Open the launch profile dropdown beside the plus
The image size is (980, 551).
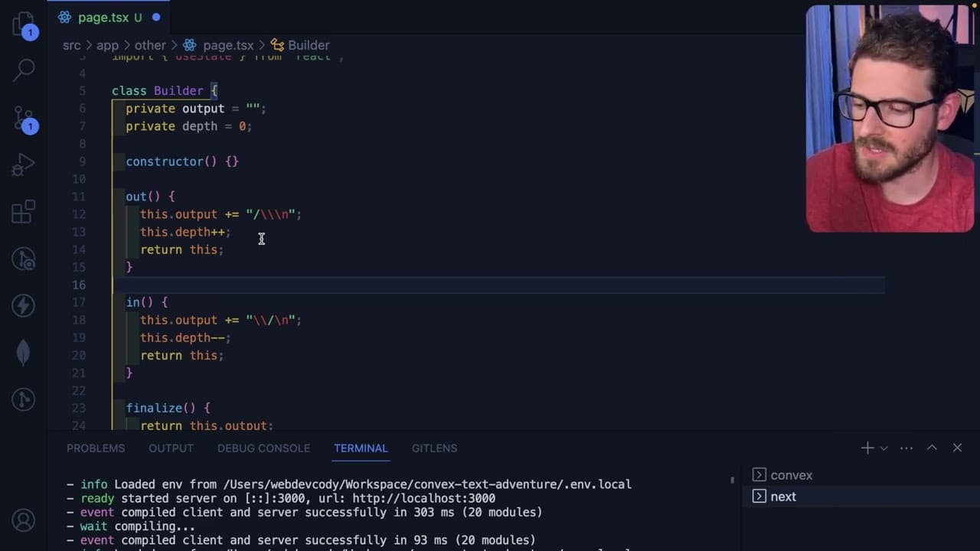884,448
